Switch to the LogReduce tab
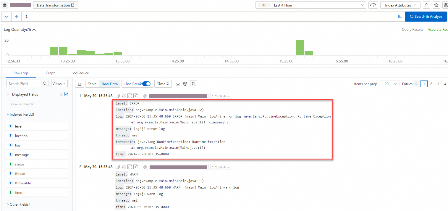The height and width of the screenshot is (211, 448). (x=80, y=73)
